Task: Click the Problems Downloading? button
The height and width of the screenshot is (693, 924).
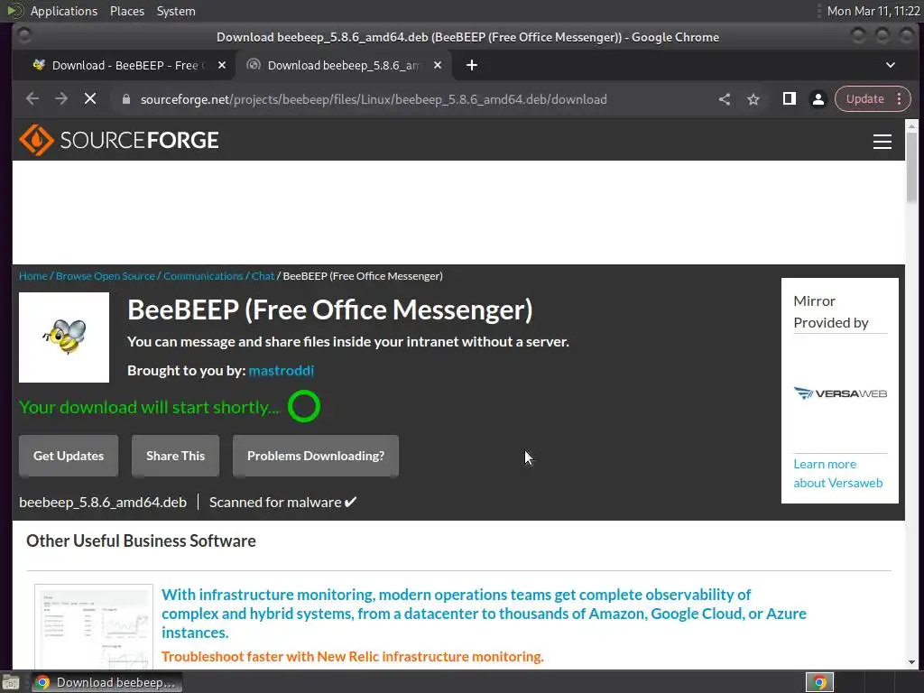Action: (316, 456)
